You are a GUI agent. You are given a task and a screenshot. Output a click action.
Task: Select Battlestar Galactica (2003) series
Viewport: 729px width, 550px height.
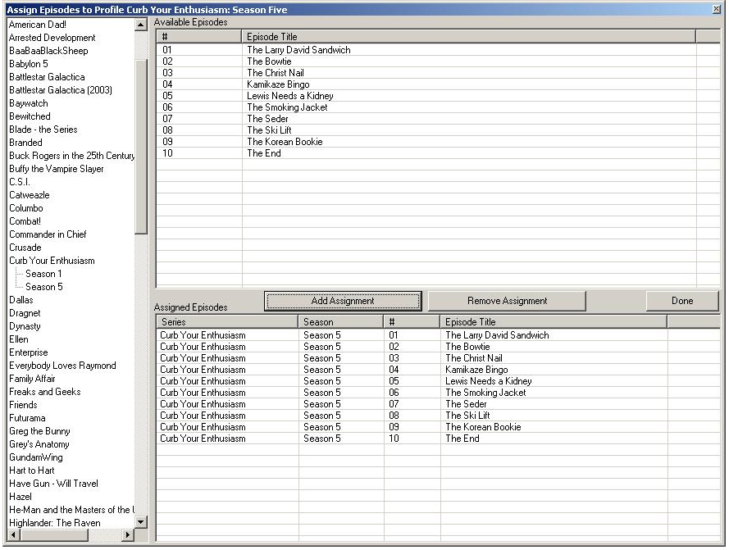pyautogui.click(x=61, y=90)
